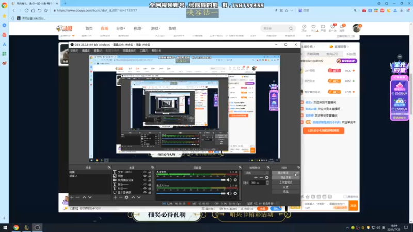
Task: Tick the checkbox above the Douyu chat box
Action: (x=345, y=197)
